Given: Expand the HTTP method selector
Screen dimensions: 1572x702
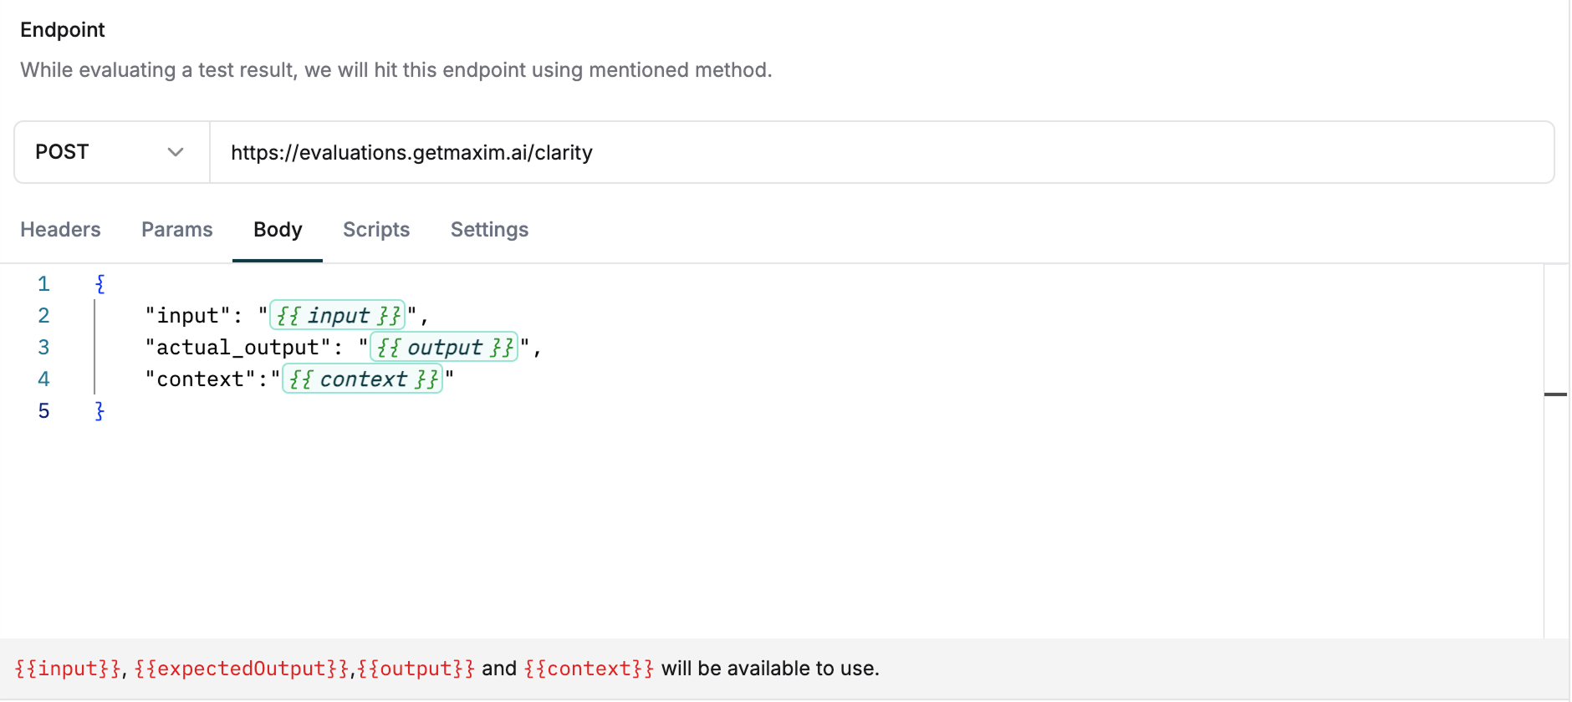Looking at the screenshot, I should (110, 152).
